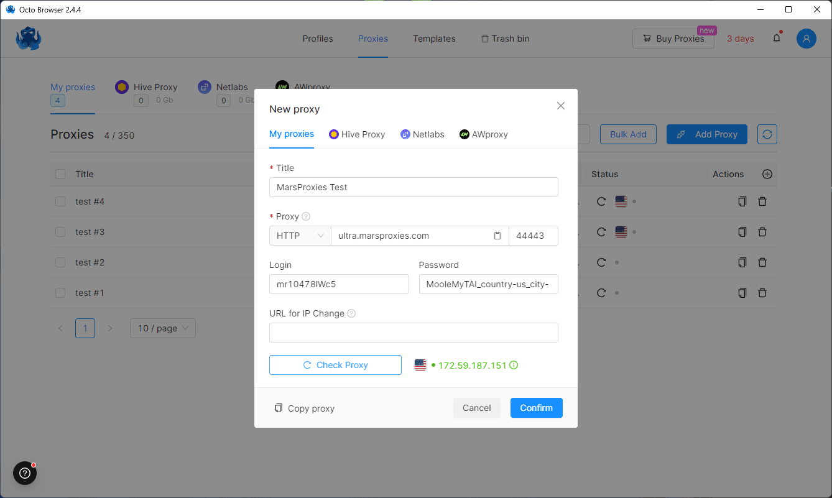Click the US flag in test #4 row
The width and height of the screenshot is (832, 498).
tap(621, 201)
